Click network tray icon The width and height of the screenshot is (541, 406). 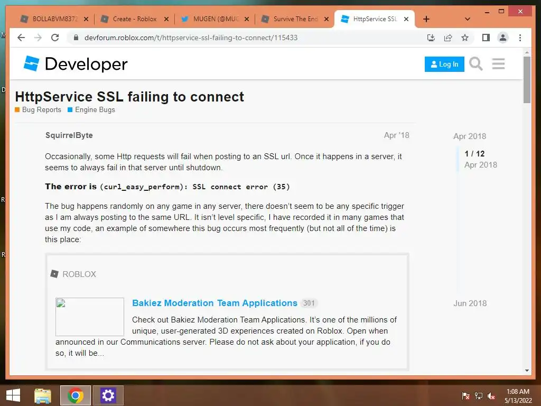479,395
